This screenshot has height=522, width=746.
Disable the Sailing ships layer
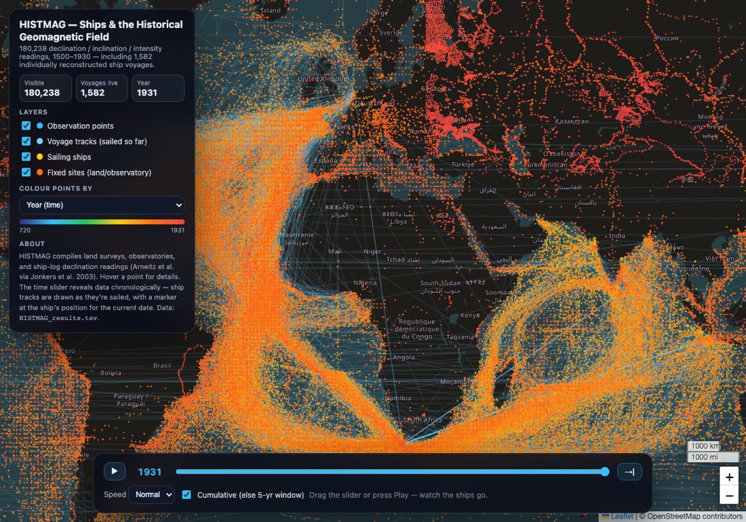26,157
